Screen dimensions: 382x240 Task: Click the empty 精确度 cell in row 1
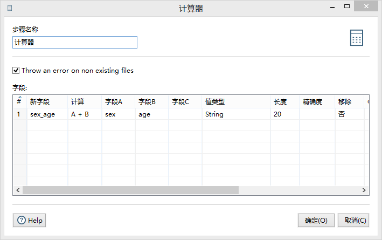(x=317, y=114)
